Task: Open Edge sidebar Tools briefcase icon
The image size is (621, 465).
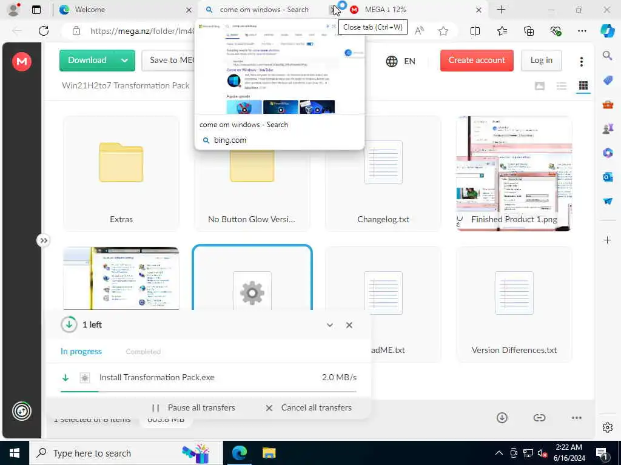Action: (x=608, y=104)
